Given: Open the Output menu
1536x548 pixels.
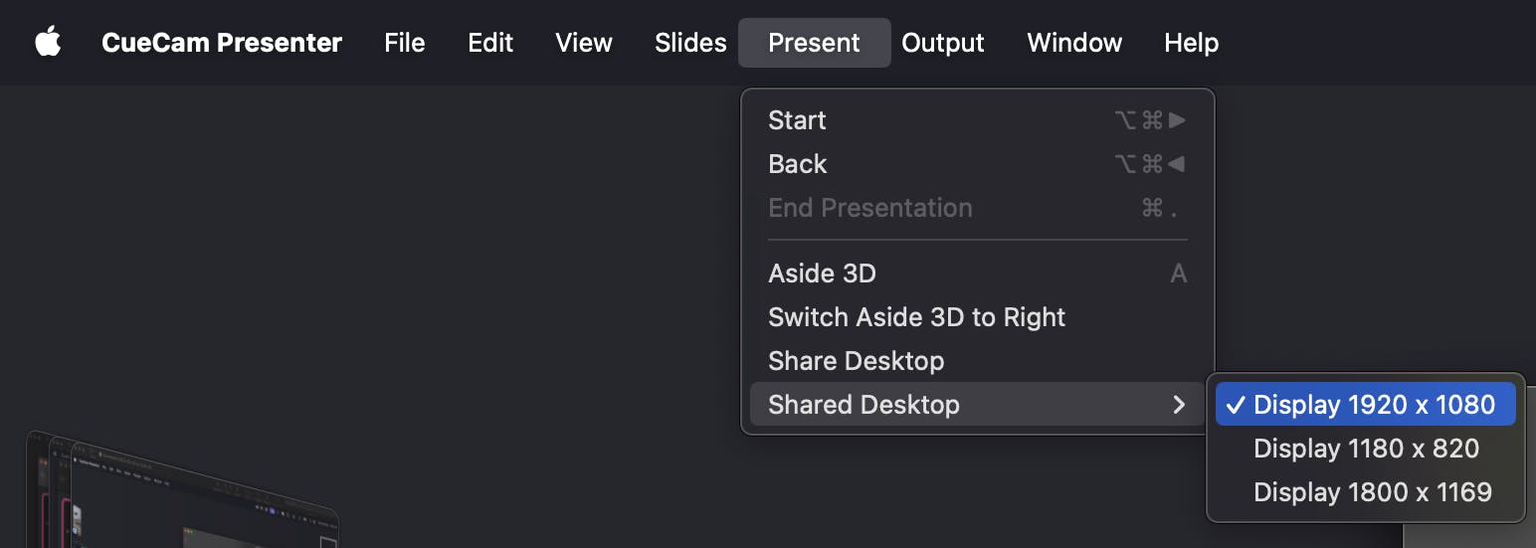Looking at the screenshot, I should pos(942,43).
